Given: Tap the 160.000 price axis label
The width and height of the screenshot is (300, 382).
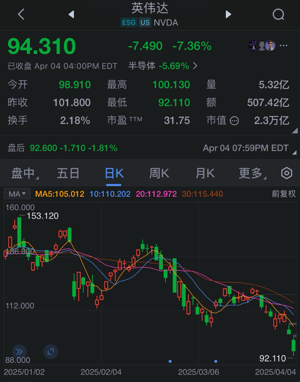Looking at the screenshot, I should point(20,207).
